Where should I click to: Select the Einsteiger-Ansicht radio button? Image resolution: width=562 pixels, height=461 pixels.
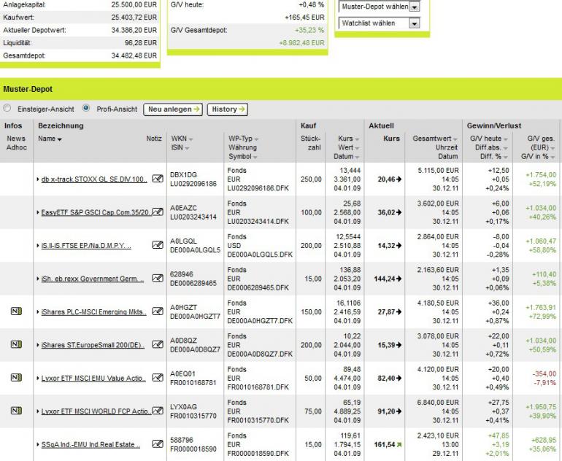tap(7, 109)
